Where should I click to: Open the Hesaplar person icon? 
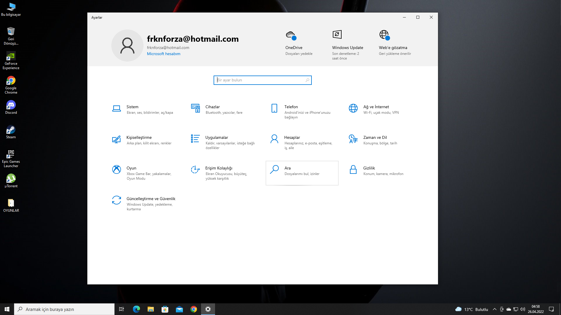pos(274,139)
